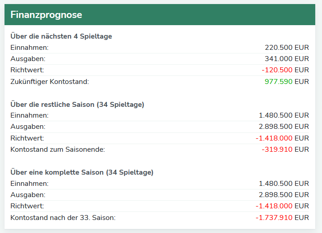The image size is (322, 233).
Task: Click the green 977.590 EUR balance
Action: coord(286,82)
